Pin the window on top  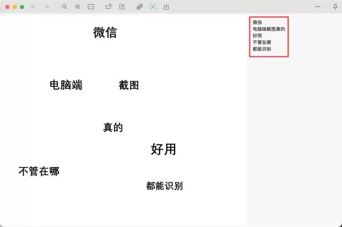click(335, 7)
